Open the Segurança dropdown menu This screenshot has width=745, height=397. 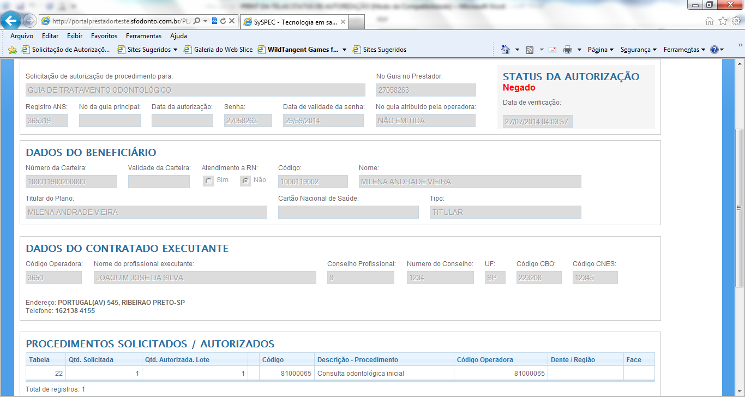[638, 50]
